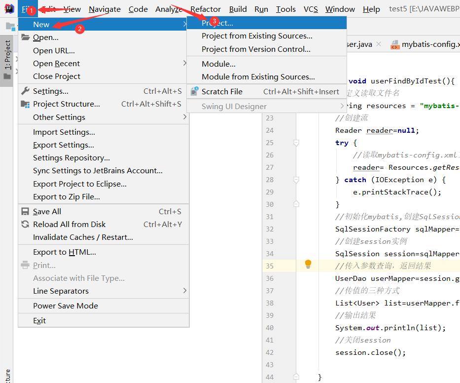Click the System.out.println(list); line

click(390, 328)
